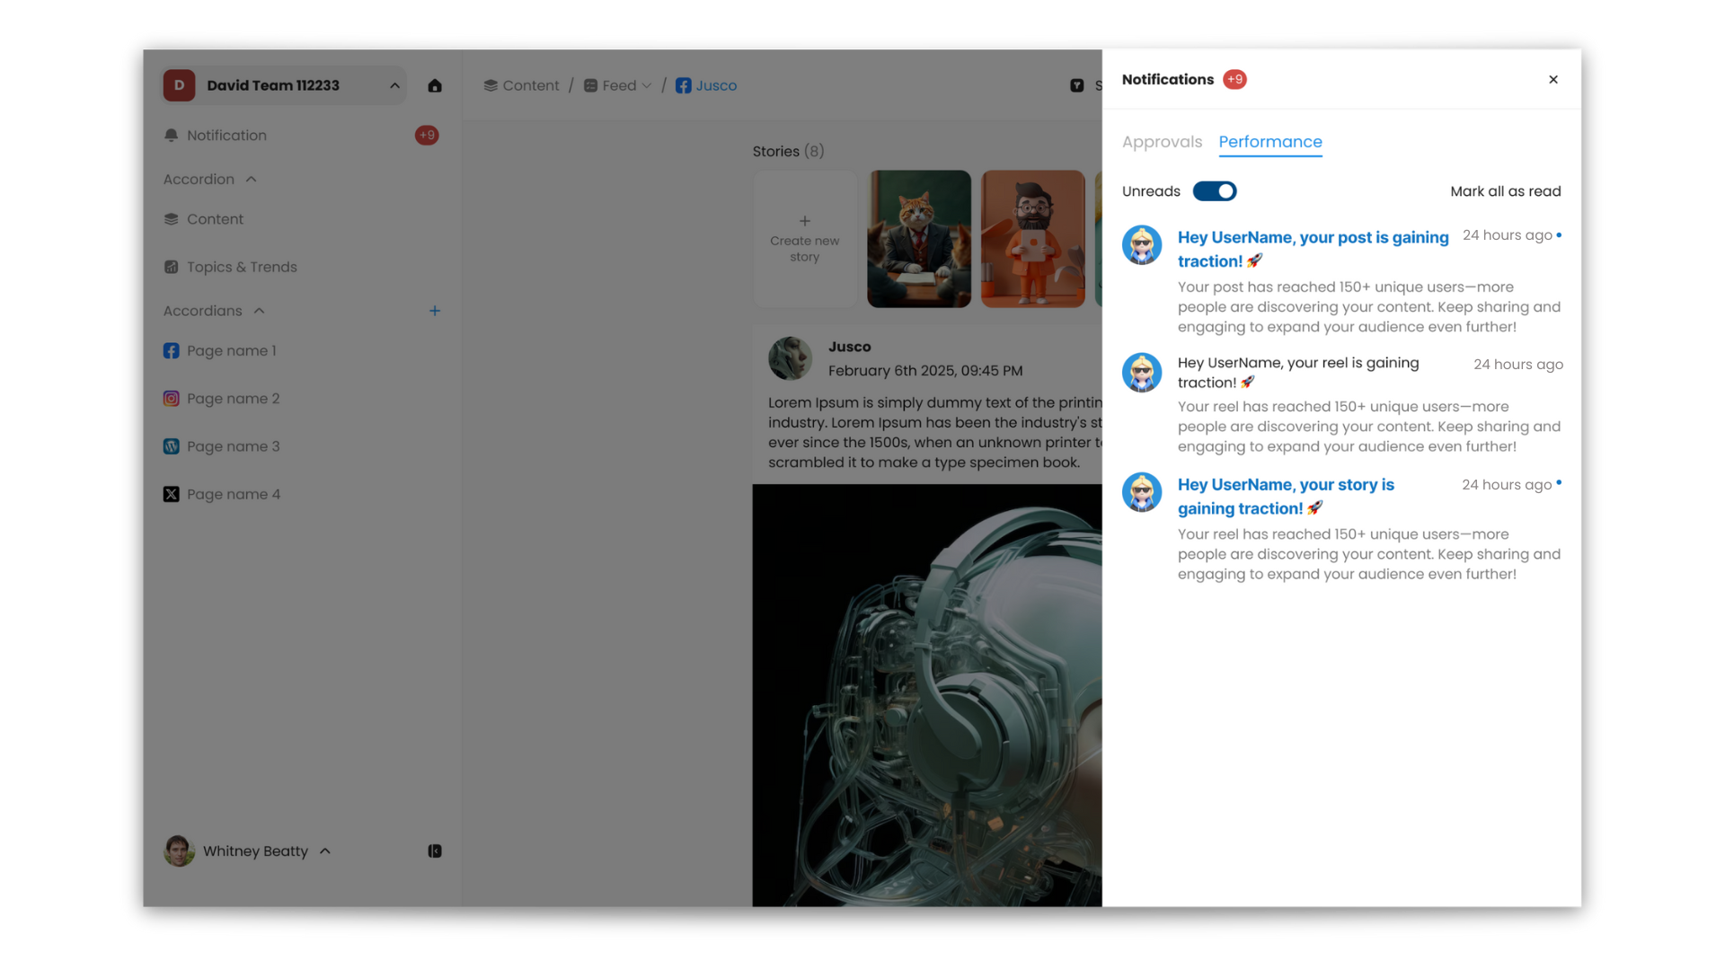Switch to the Approvals tab
Image resolution: width=1725 pixels, height=970 pixels.
(x=1162, y=142)
